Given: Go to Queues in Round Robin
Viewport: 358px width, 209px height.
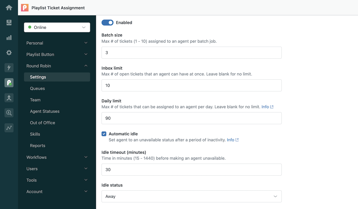Looking at the screenshot, I should point(38,88).
